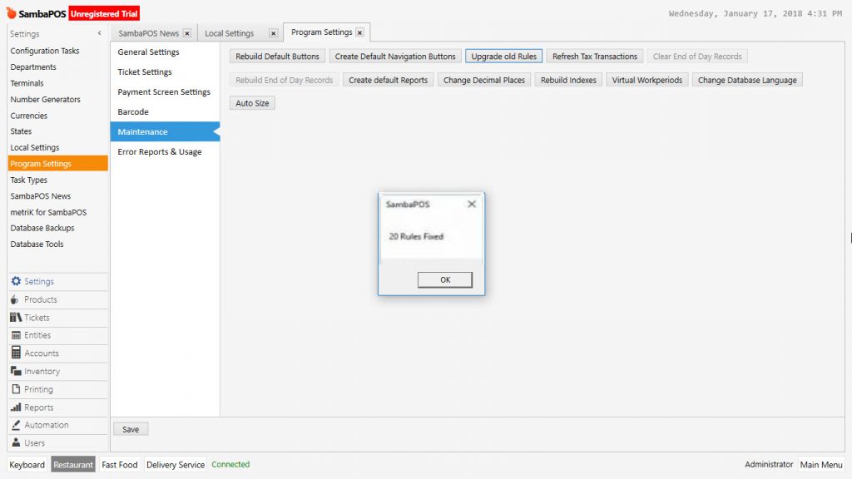Click the Connected status text

pos(230,464)
